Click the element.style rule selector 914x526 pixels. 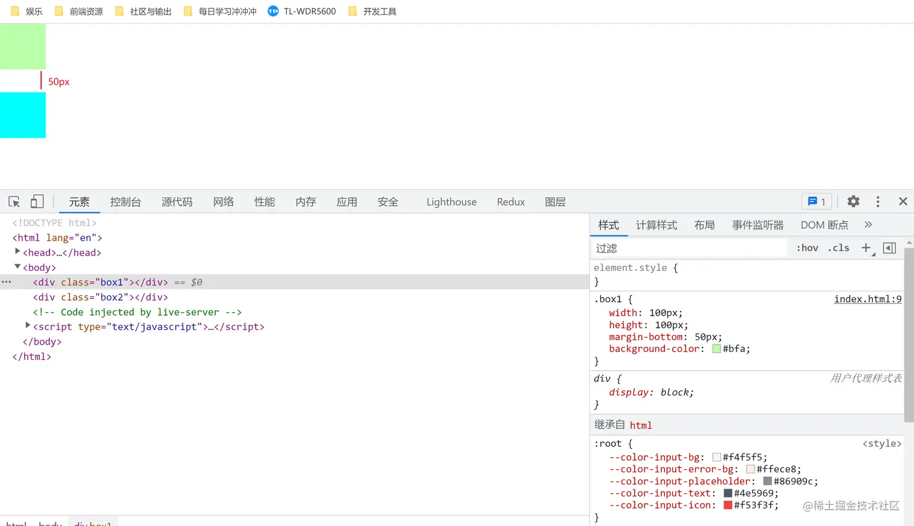[630, 268]
